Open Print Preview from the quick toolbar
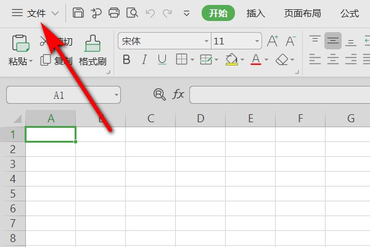Viewport: 370px width, 247px height. 131,12
